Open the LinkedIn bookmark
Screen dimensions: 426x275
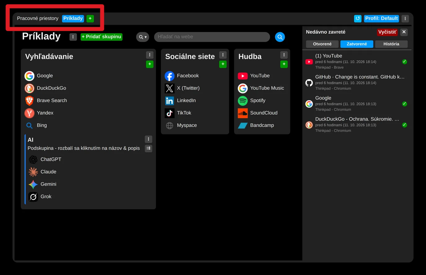coord(180,101)
